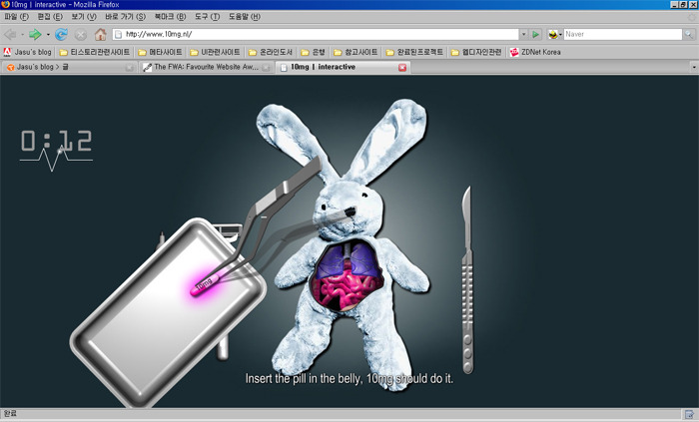Open the 메타사이트 bookmark folder
The height and width of the screenshot is (422, 699).
coord(160,52)
